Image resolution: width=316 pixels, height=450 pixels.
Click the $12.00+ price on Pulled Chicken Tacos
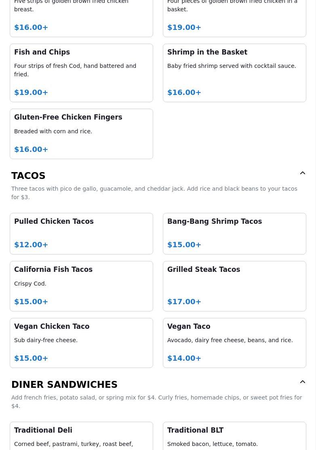tap(31, 245)
